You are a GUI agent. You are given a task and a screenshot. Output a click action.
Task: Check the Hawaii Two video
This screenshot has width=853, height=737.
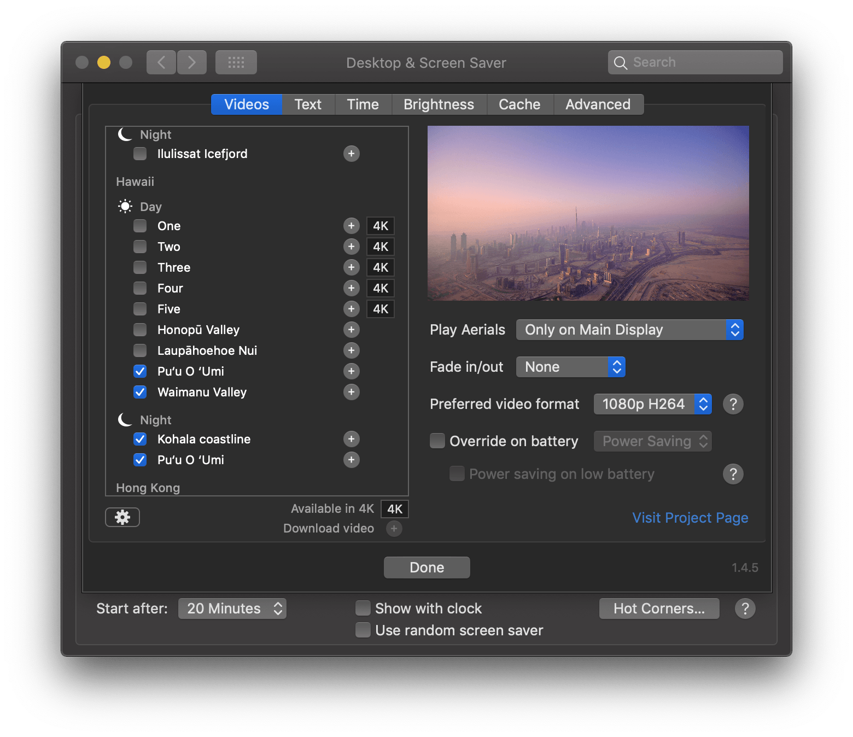click(x=140, y=247)
